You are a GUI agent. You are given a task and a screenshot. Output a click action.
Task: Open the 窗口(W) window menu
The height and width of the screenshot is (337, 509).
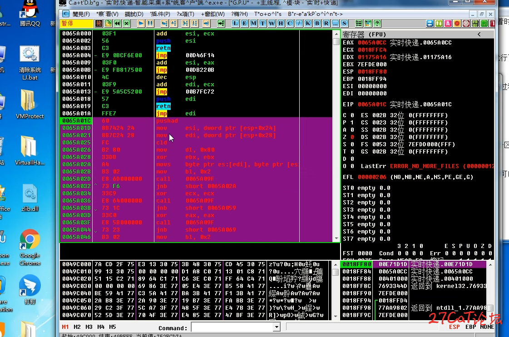click(212, 14)
